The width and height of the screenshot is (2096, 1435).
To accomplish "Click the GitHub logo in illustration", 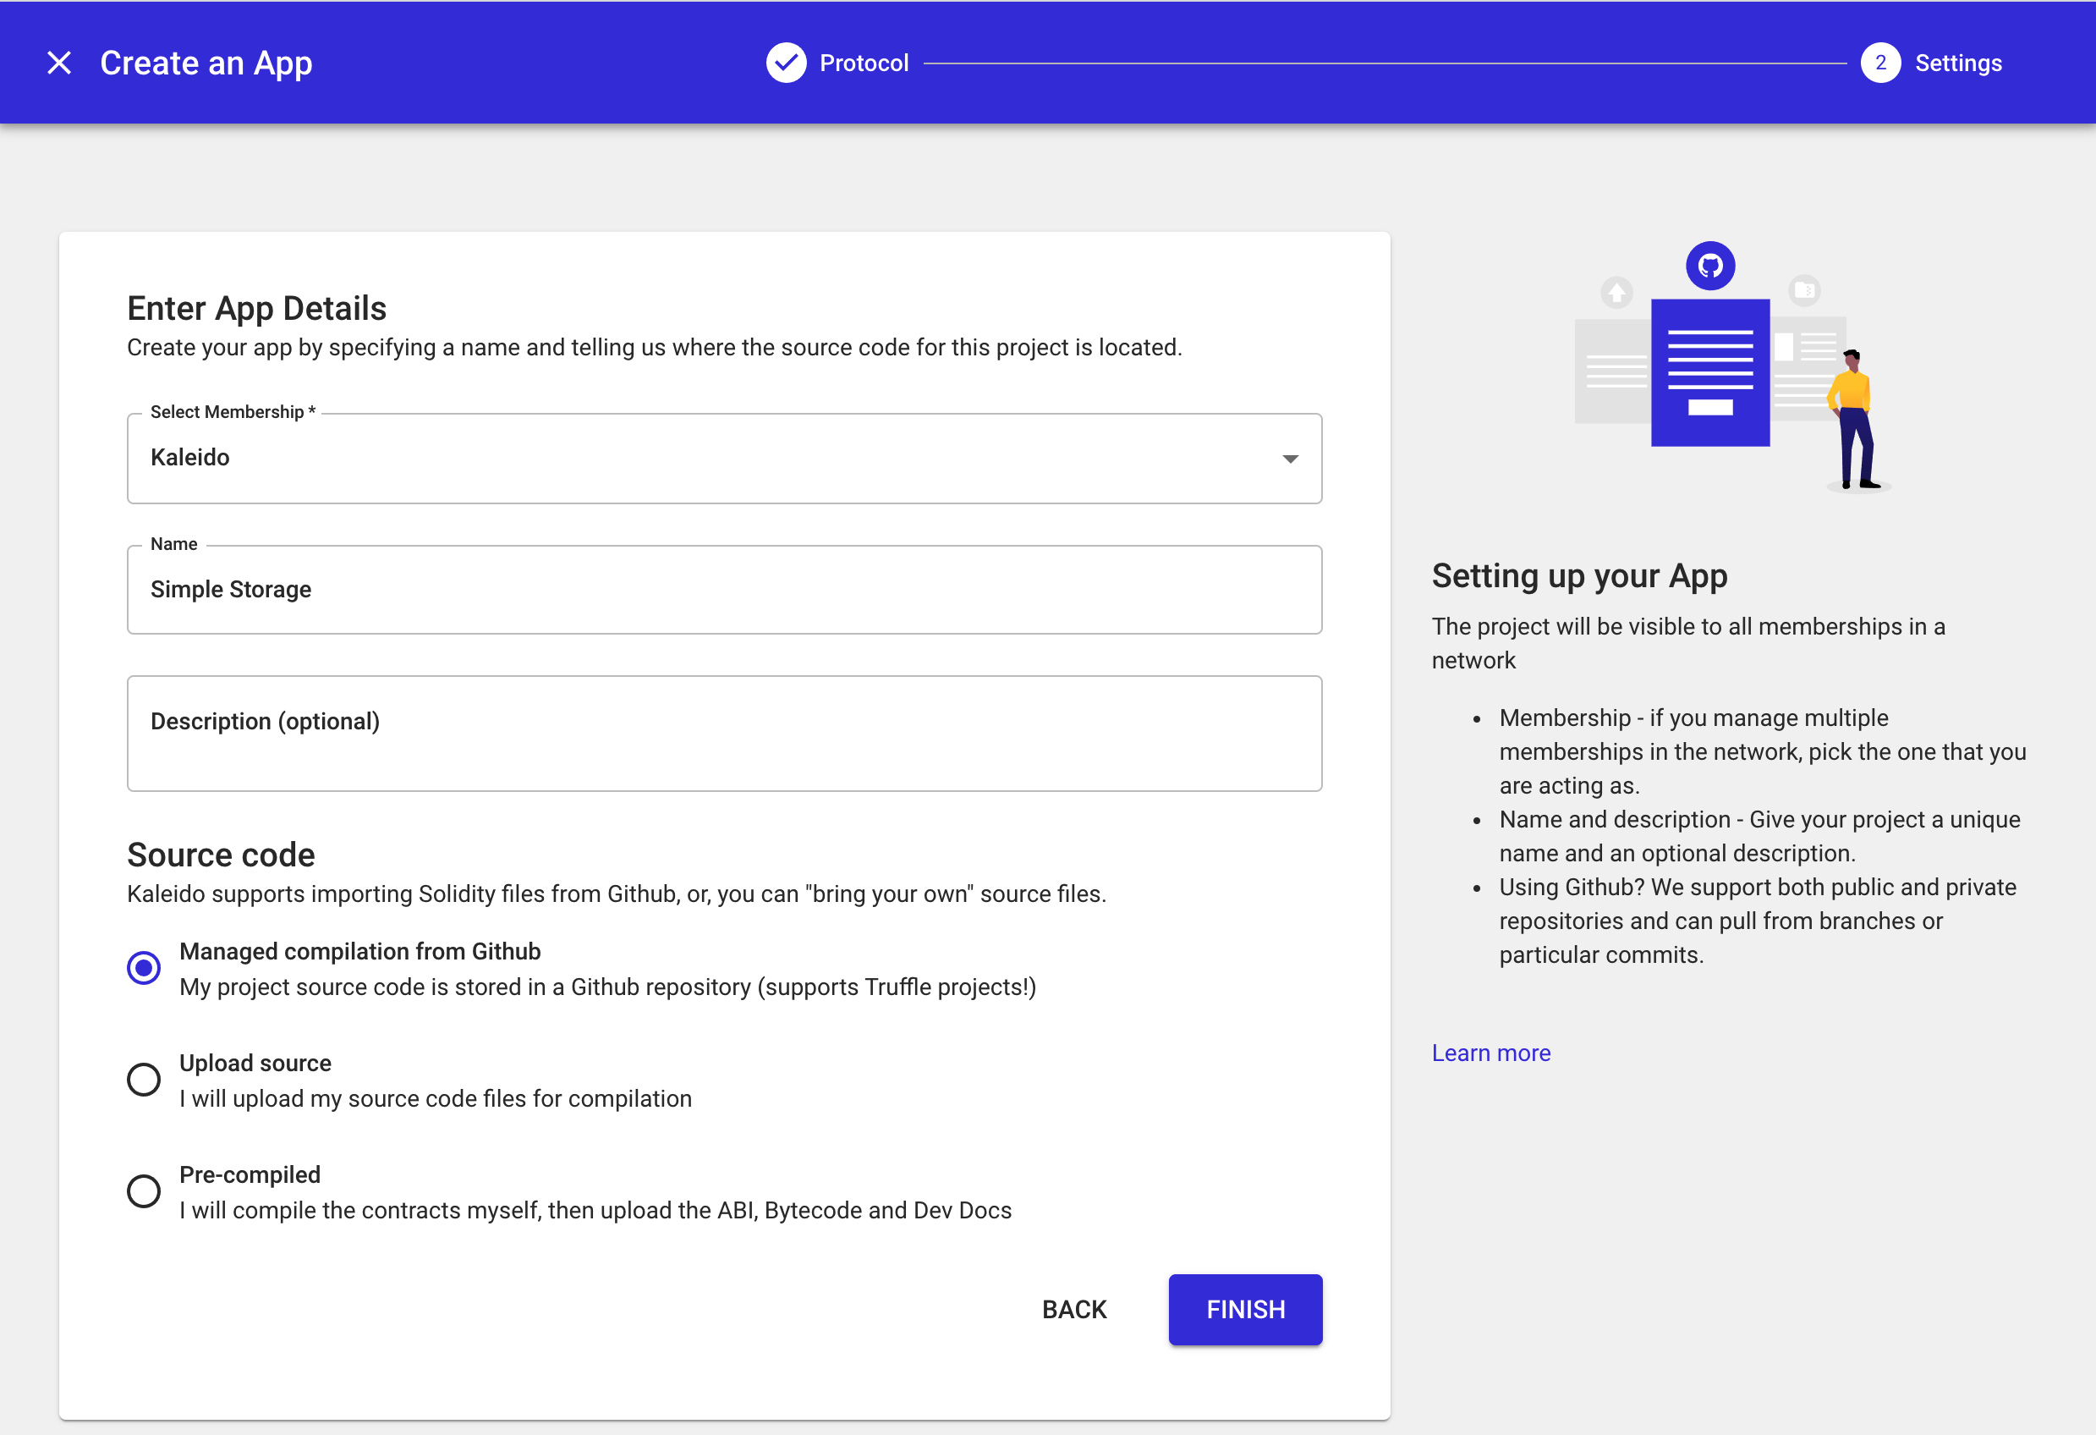I will coord(1709,266).
